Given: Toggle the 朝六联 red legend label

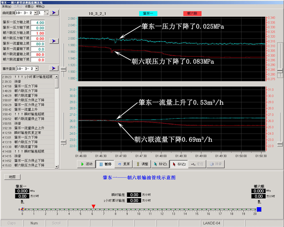Looking at the screenshot, I should (192, 13).
